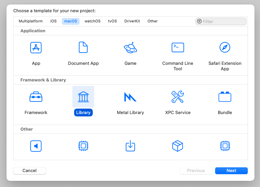Screen dimensions: 260x187
Task: Select the App template icon
Action: pyautogui.click(x=36, y=48)
